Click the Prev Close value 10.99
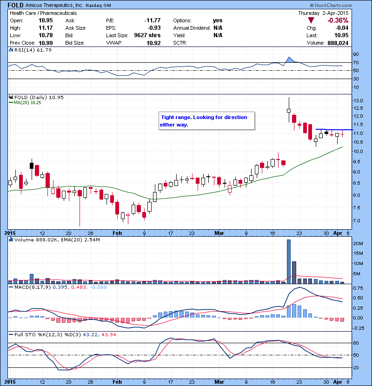This screenshot has width=372, height=386. point(46,43)
